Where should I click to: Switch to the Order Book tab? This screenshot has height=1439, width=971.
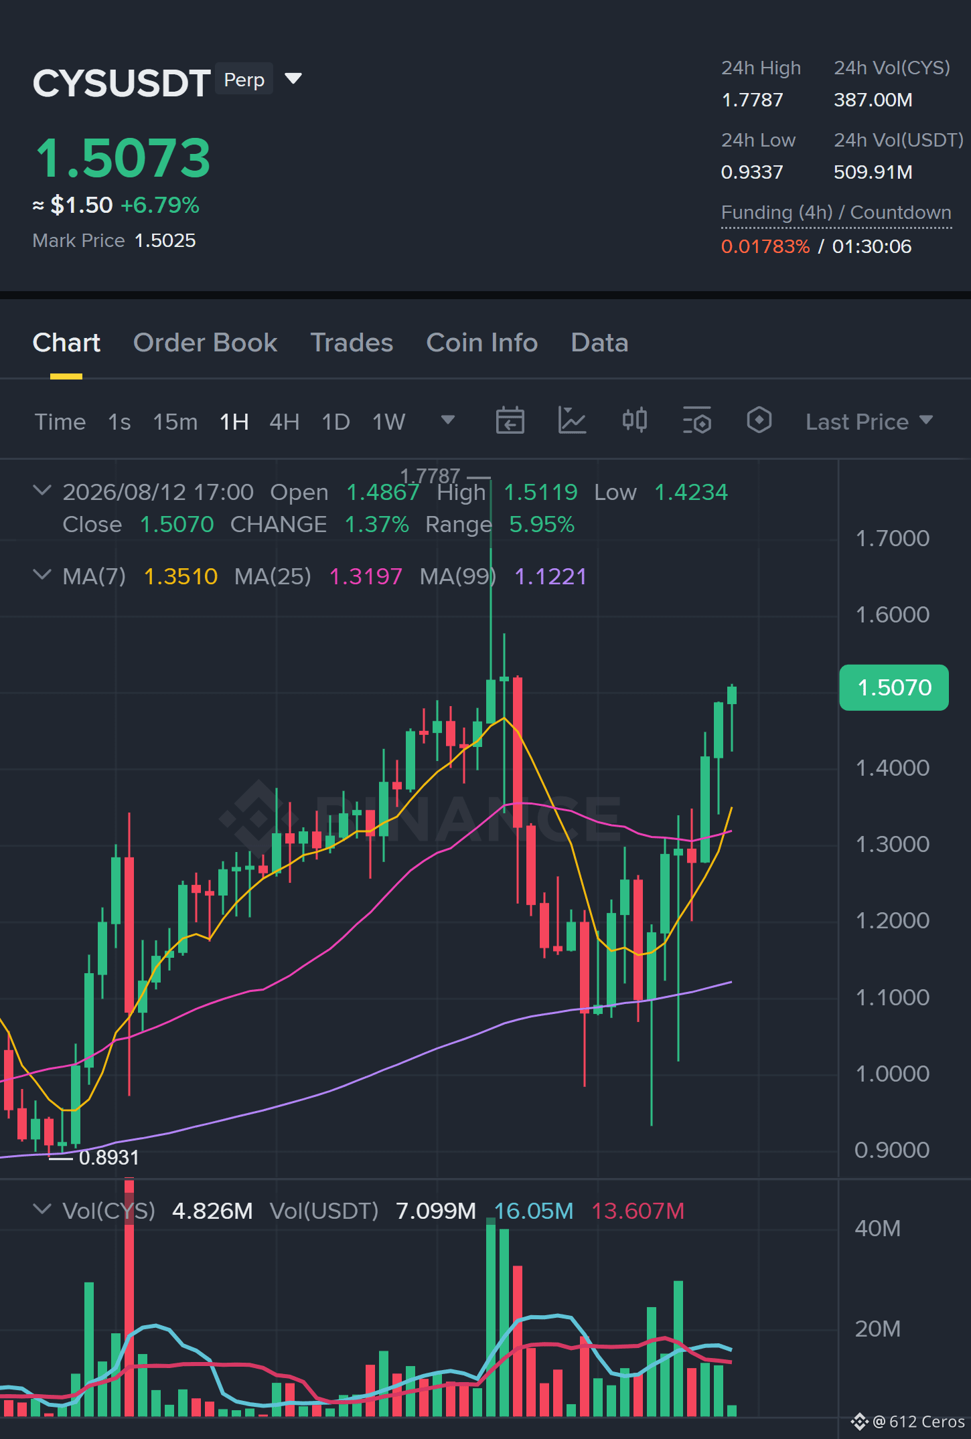click(205, 343)
